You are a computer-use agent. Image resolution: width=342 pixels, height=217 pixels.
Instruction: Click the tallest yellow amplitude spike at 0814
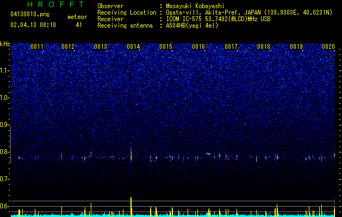[131, 207]
